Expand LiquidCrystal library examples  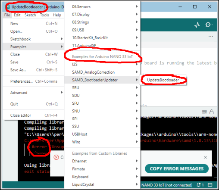pyautogui.click(x=102, y=184)
